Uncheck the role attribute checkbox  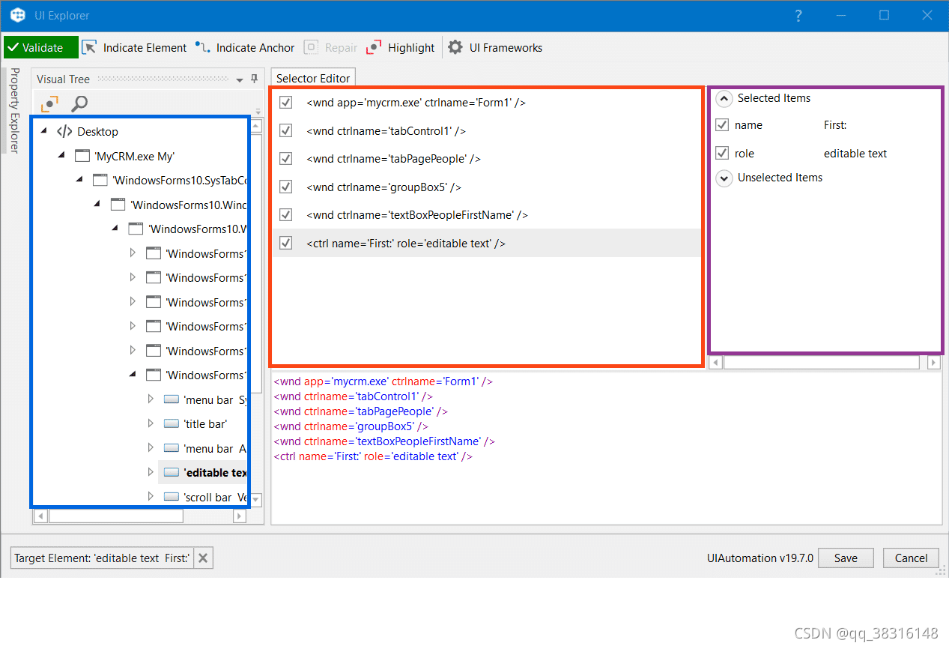pos(722,153)
